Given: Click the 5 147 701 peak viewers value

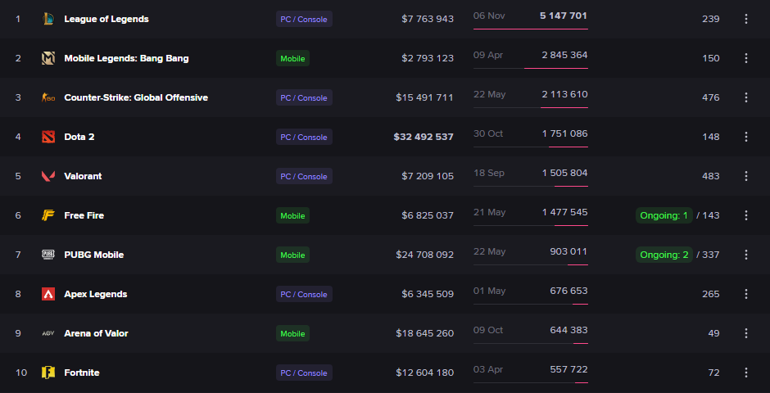Looking at the screenshot, I should tap(564, 16).
